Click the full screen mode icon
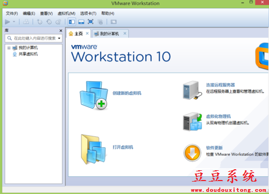This screenshot has width=269, height=194. [90, 22]
